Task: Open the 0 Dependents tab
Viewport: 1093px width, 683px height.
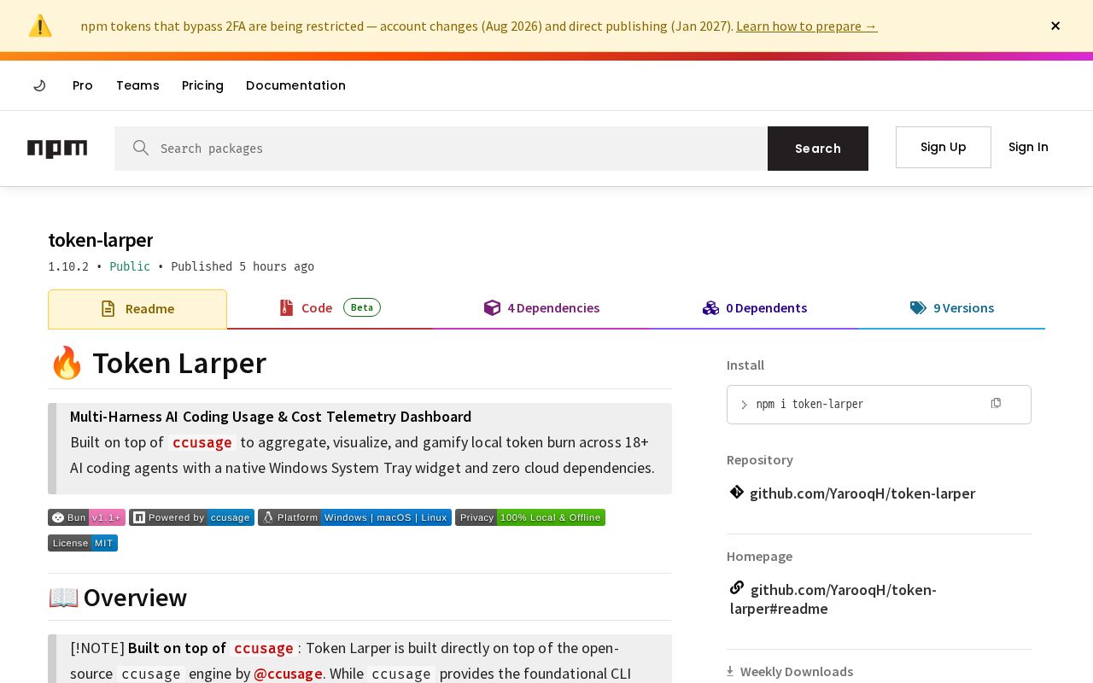Action: [x=755, y=308]
